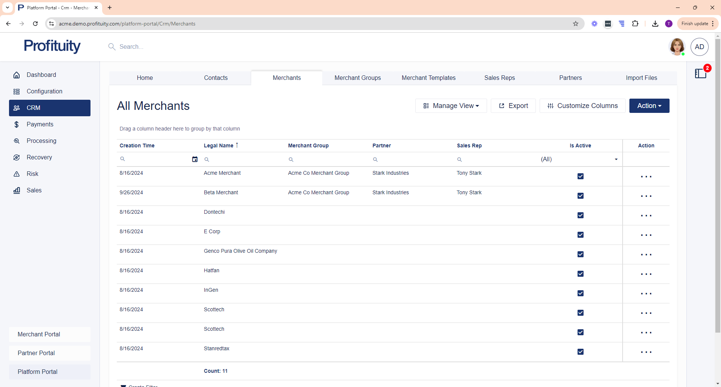Open the Sales Reps tab
Viewport: 721px width, 387px height.
click(x=499, y=78)
